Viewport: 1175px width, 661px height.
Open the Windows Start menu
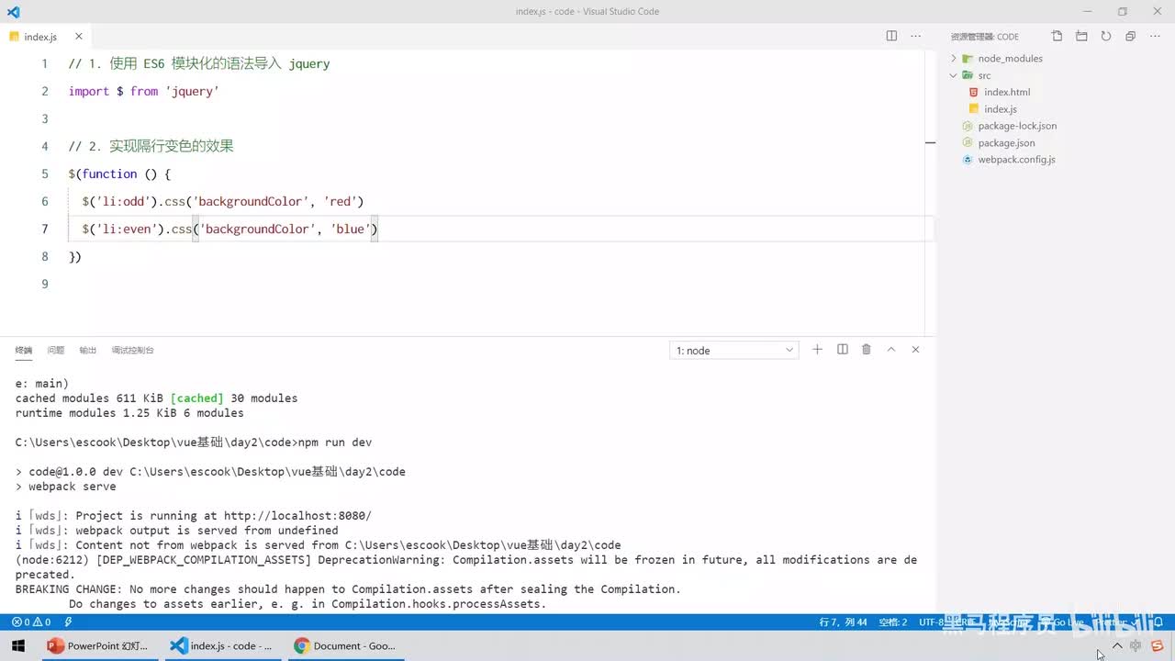(18, 645)
